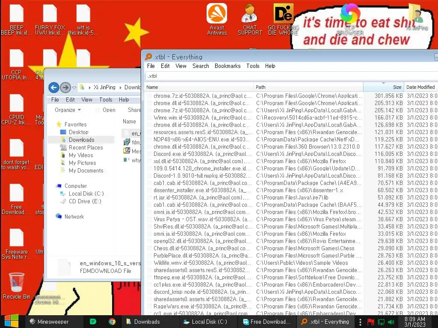
Task: Click the .xtbl search box
Action: [x=291, y=76]
